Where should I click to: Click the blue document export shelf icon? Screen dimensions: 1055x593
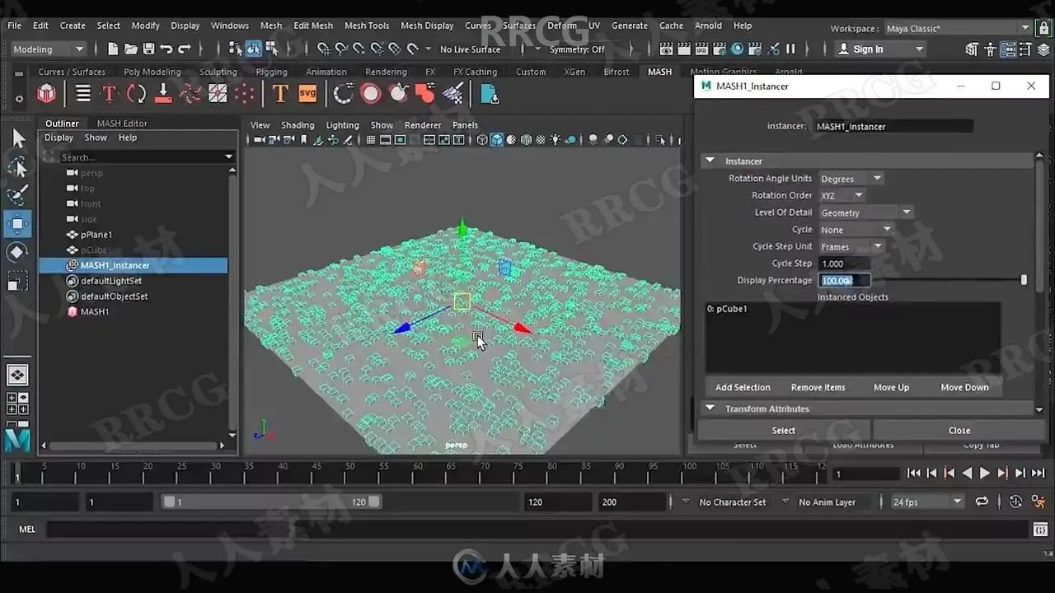[x=490, y=94]
